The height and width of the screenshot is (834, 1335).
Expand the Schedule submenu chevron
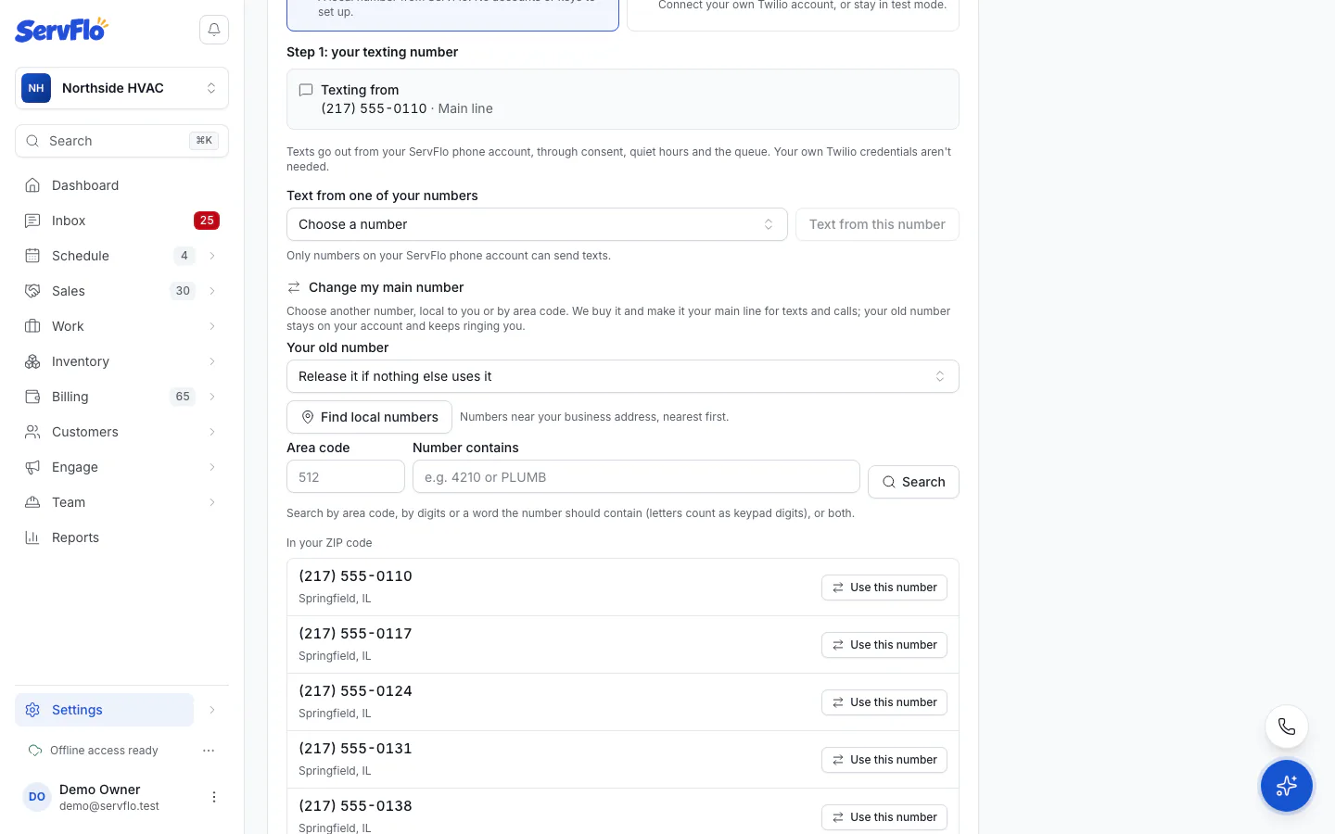pos(212,256)
